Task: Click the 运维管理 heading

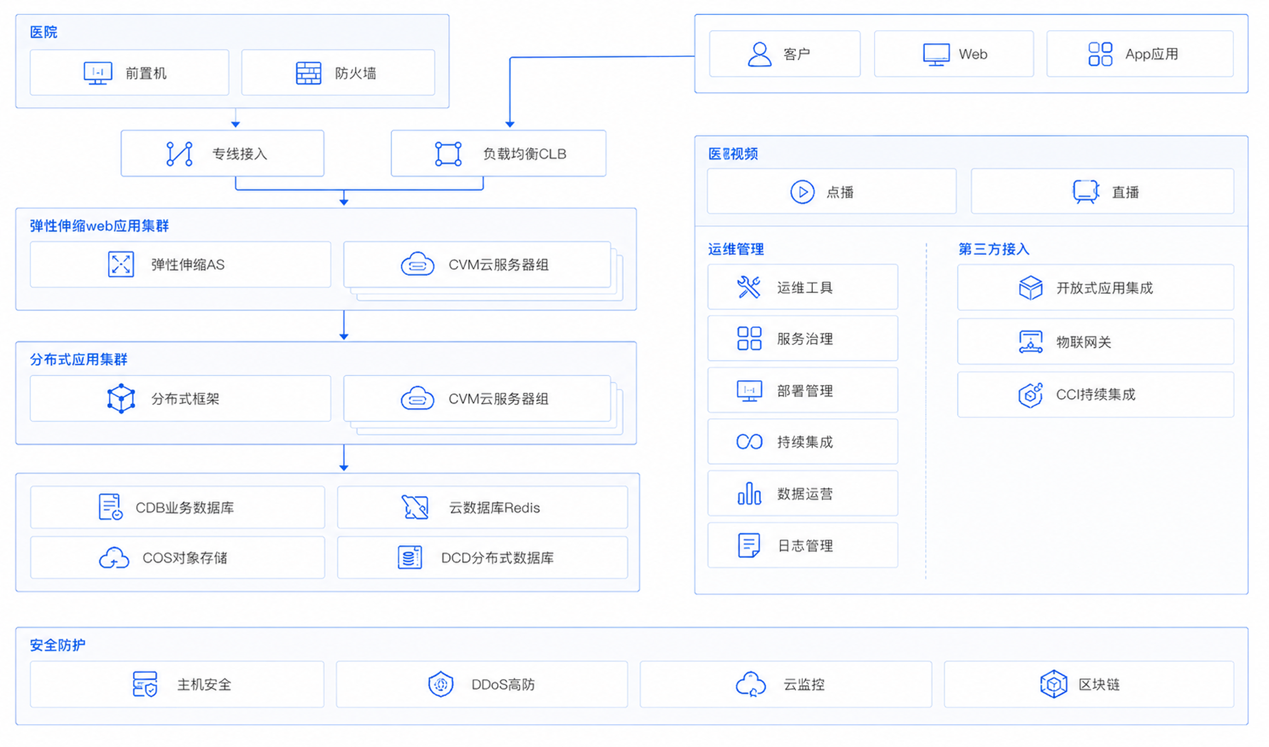Action: click(x=736, y=249)
